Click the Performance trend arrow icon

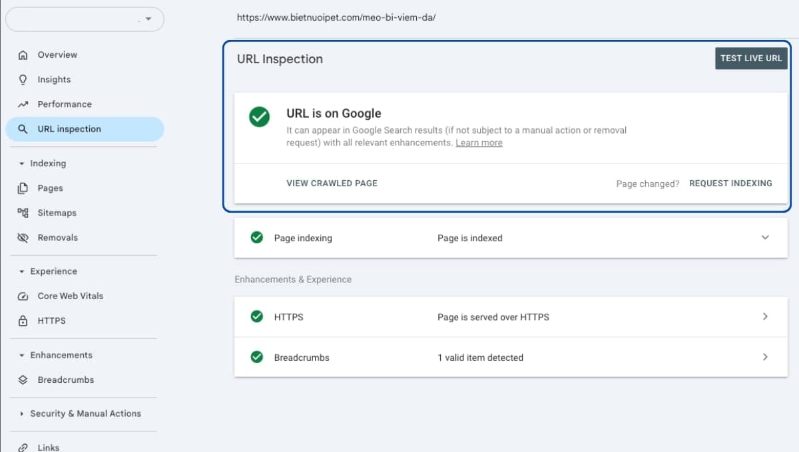[x=23, y=104]
